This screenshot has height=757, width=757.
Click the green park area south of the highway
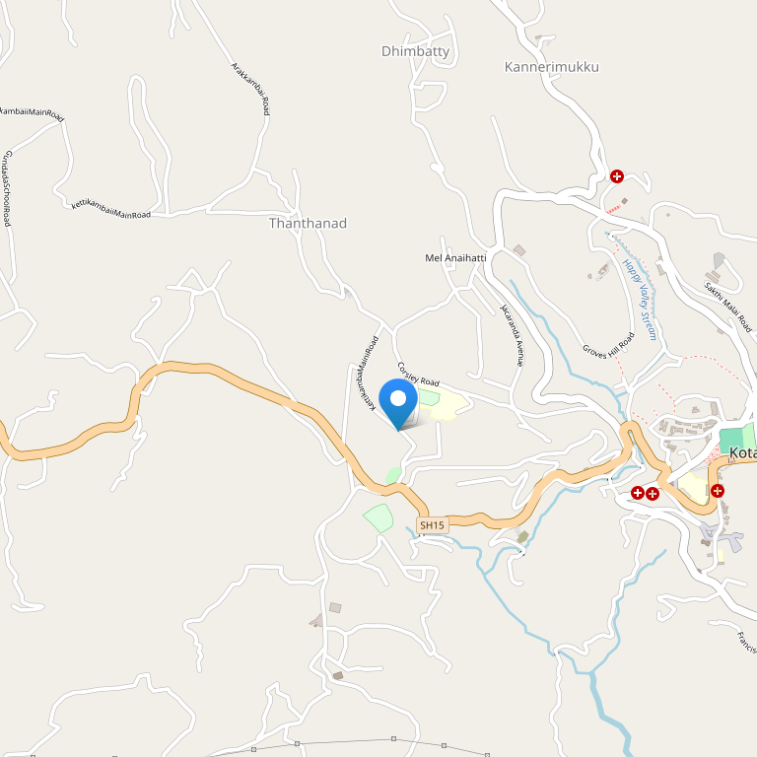tap(378, 518)
